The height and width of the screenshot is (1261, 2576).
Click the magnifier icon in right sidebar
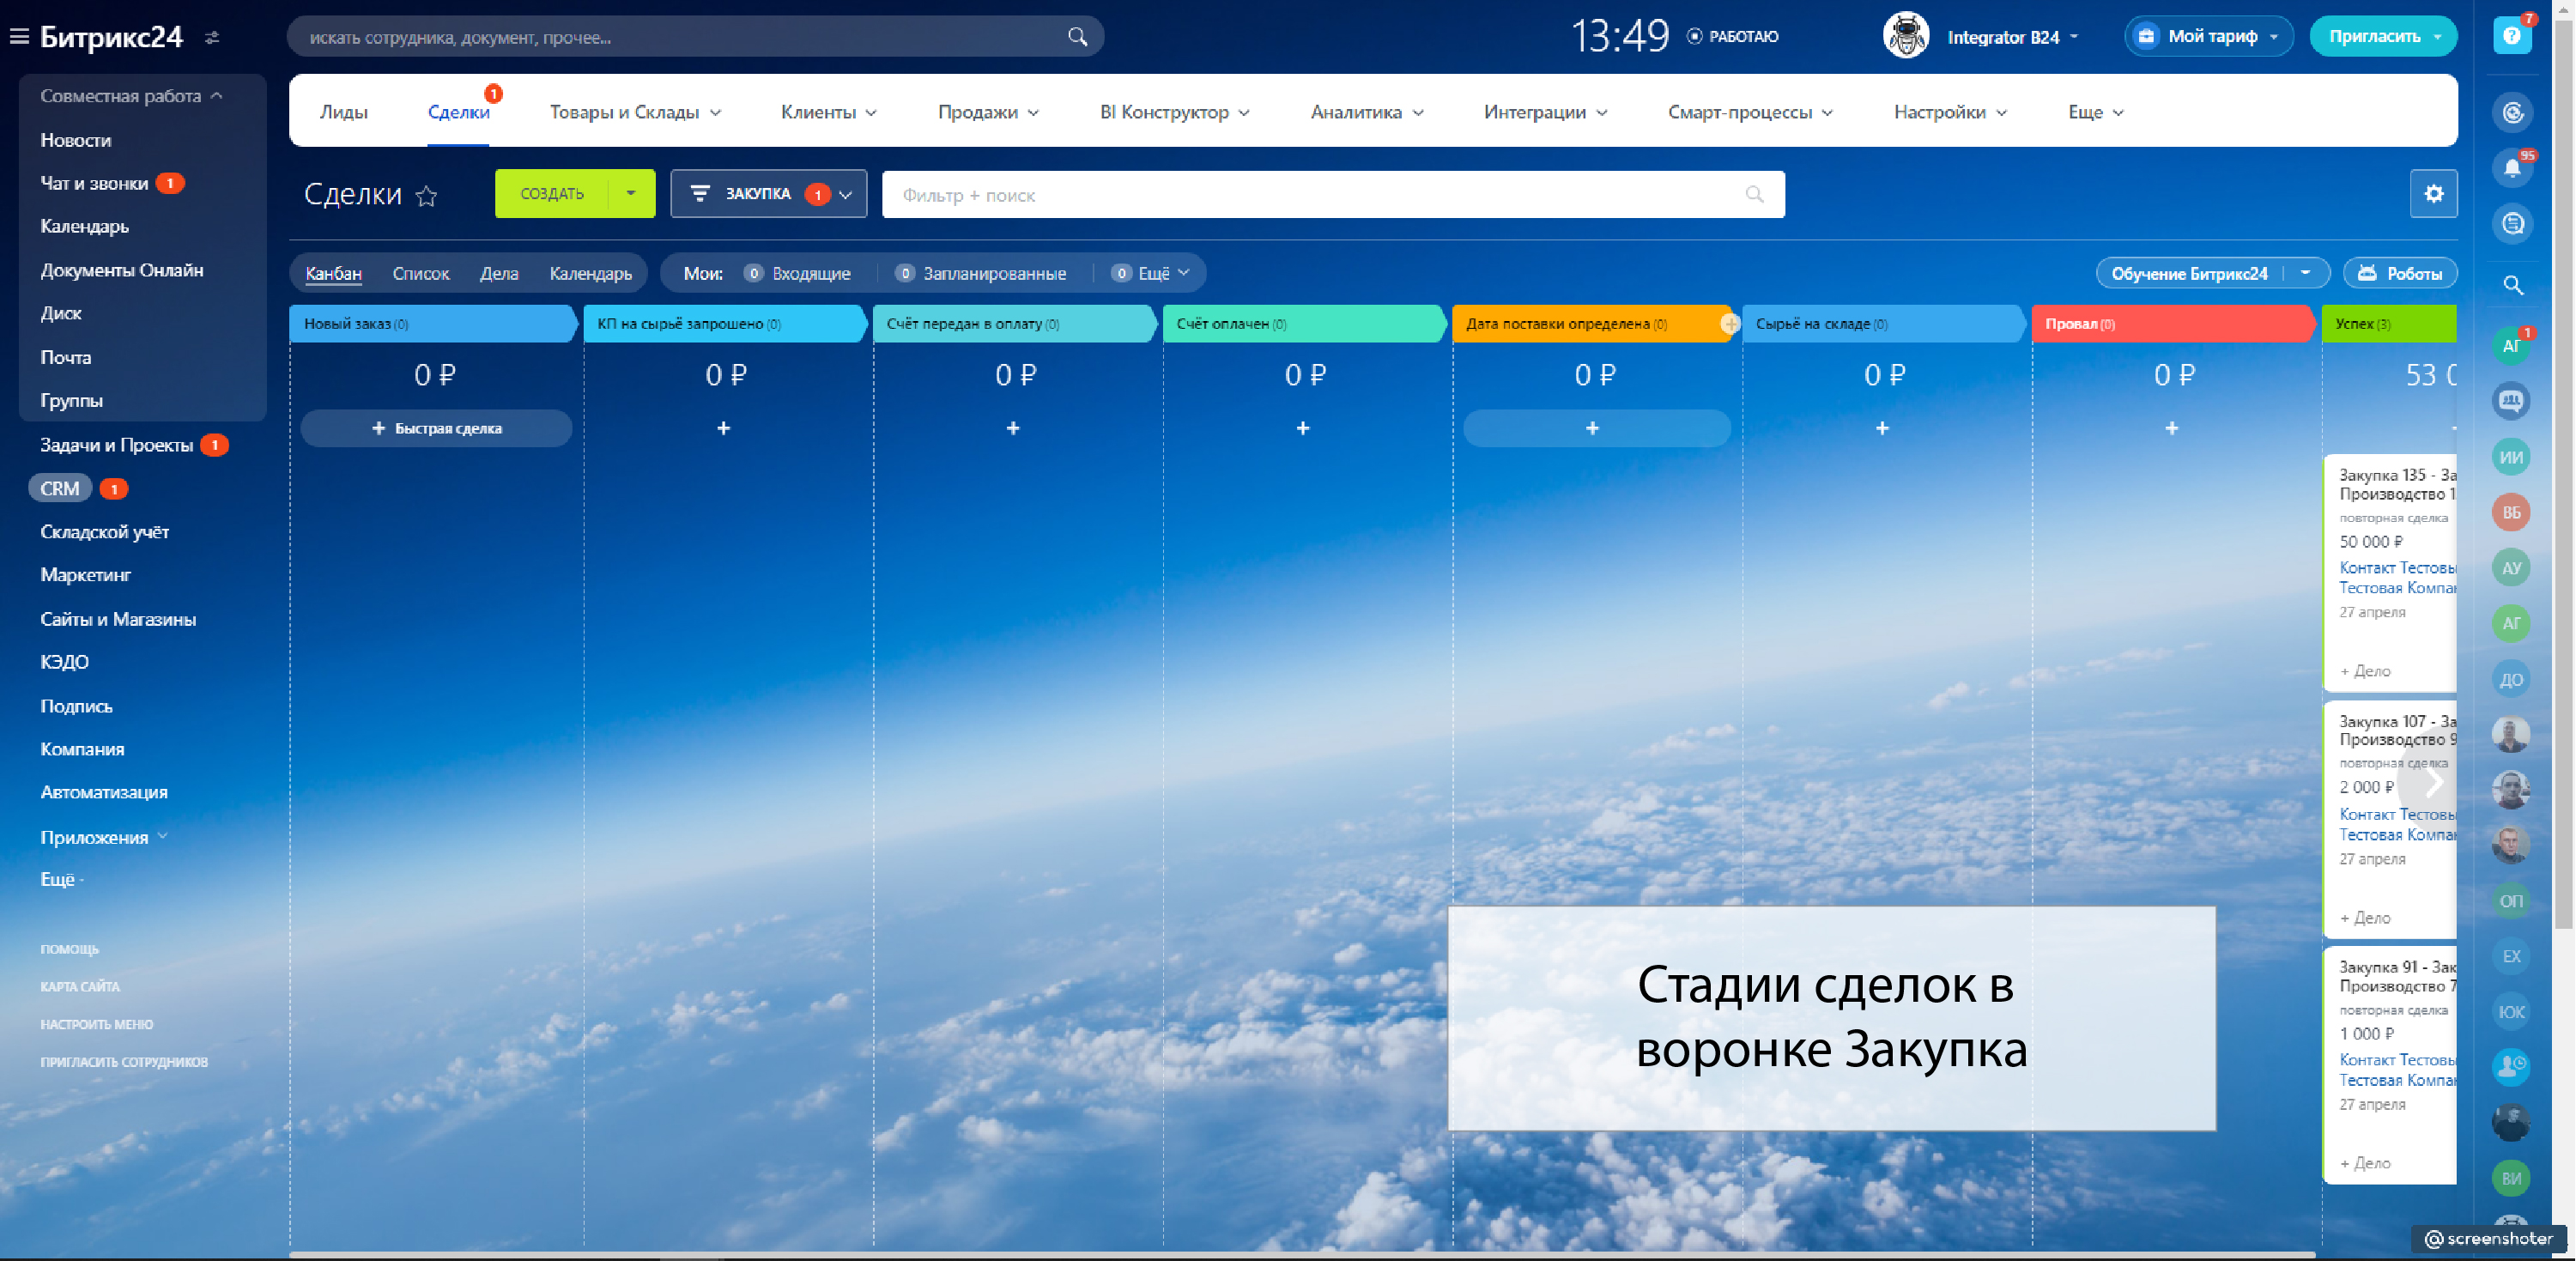pos(2512,286)
